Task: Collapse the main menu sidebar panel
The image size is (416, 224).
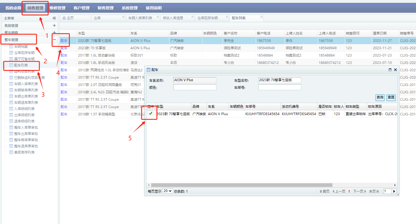Action: point(54,18)
